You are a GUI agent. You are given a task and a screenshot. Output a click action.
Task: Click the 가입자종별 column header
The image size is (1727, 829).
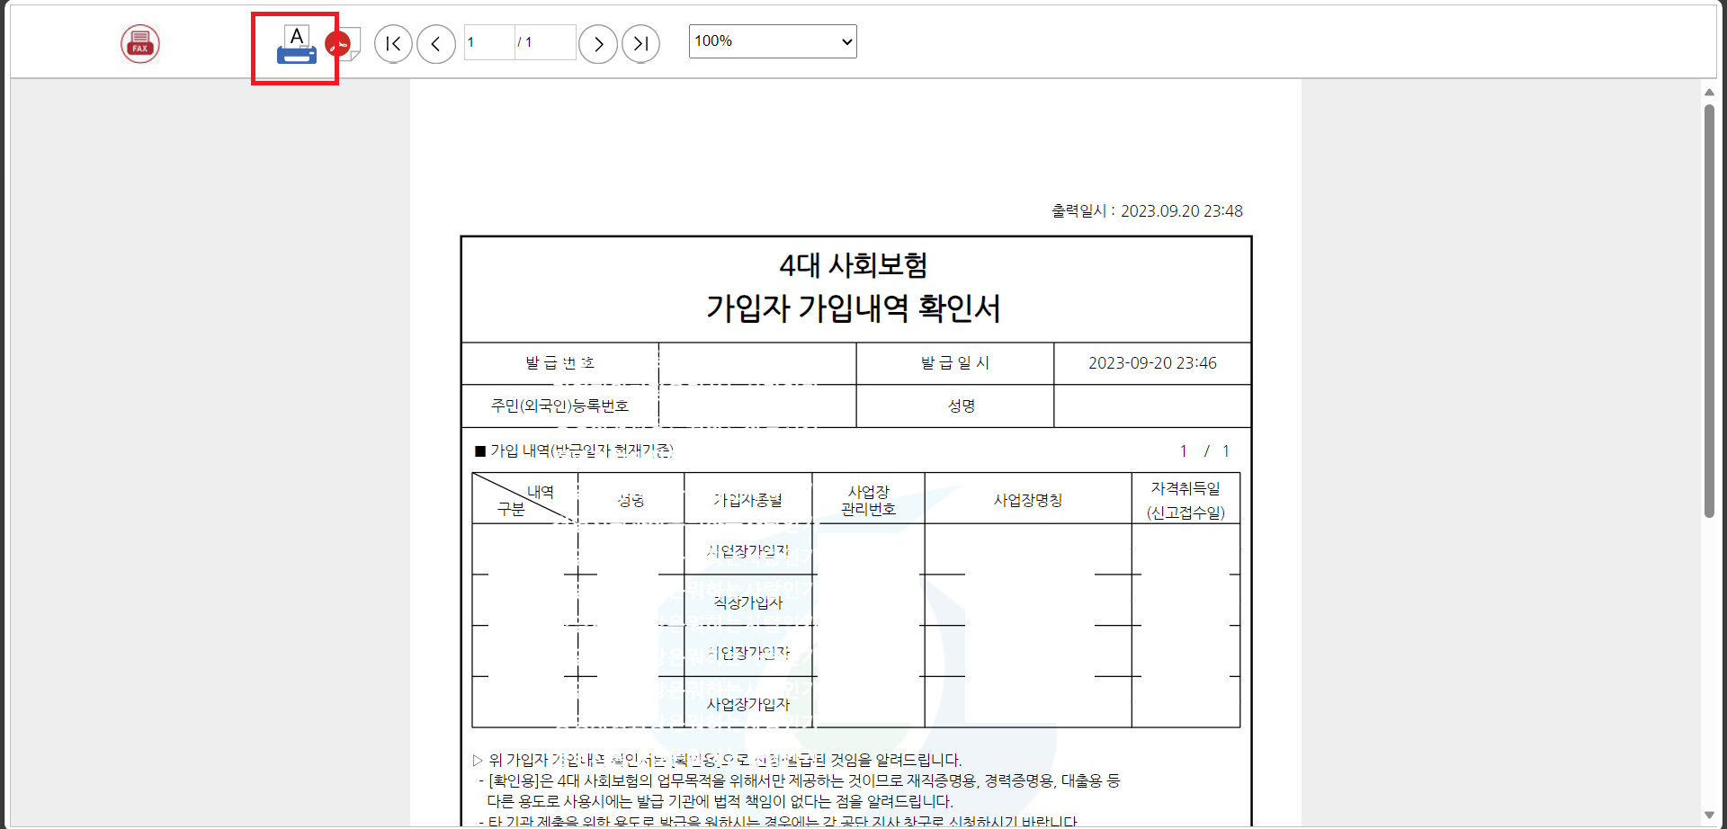click(748, 499)
